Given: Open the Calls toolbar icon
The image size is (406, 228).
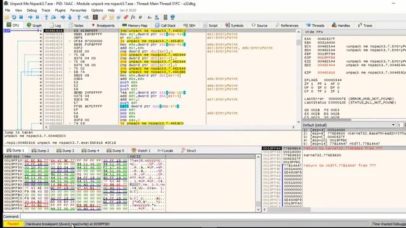Looking at the screenshot, I should pos(157,17).
